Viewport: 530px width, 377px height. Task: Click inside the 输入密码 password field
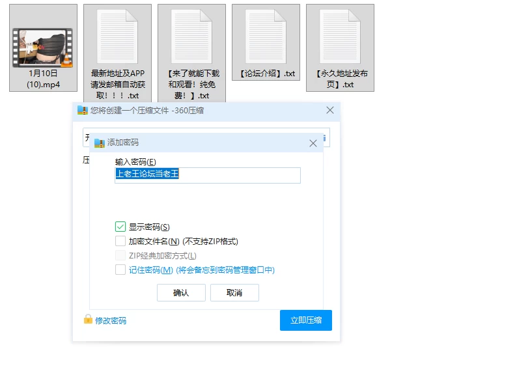[208, 176]
